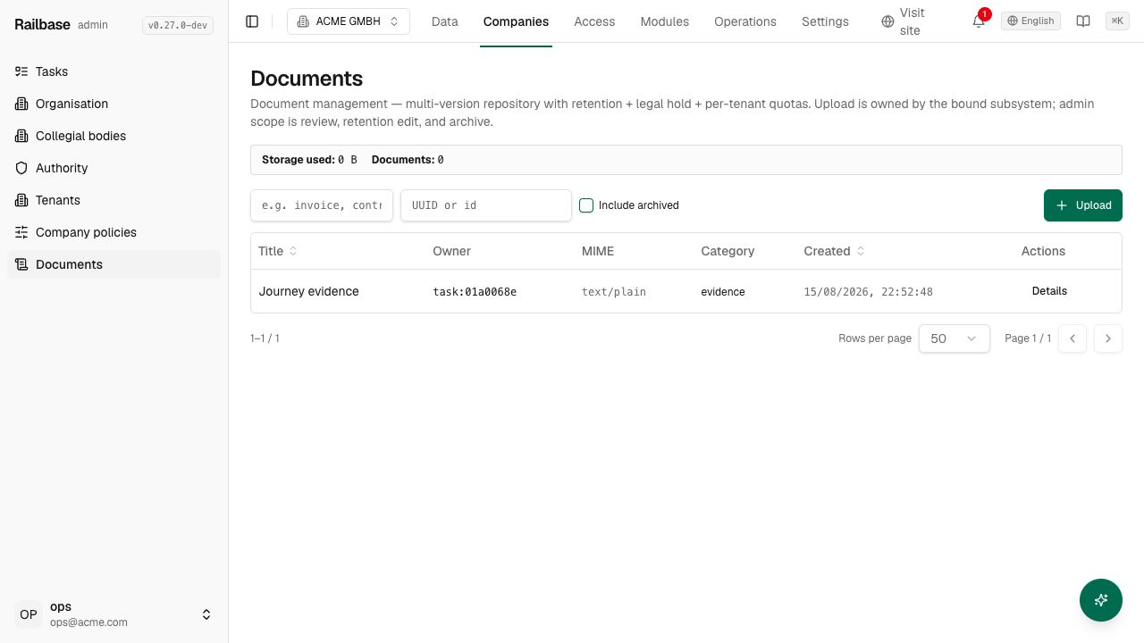Click the Owner column header

point(451,251)
